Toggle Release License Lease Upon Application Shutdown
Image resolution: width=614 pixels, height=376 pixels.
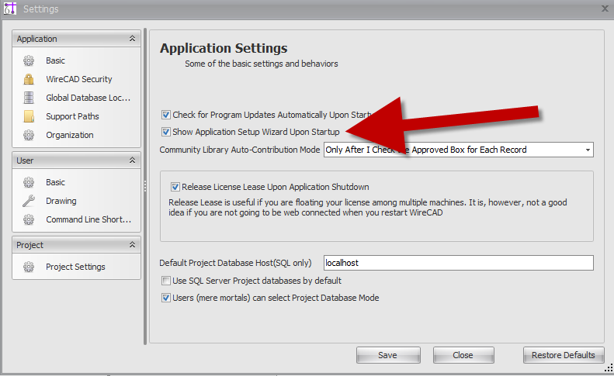(175, 187)
